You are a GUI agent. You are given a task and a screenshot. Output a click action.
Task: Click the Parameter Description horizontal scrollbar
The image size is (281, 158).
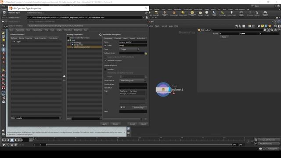point(122,119)
